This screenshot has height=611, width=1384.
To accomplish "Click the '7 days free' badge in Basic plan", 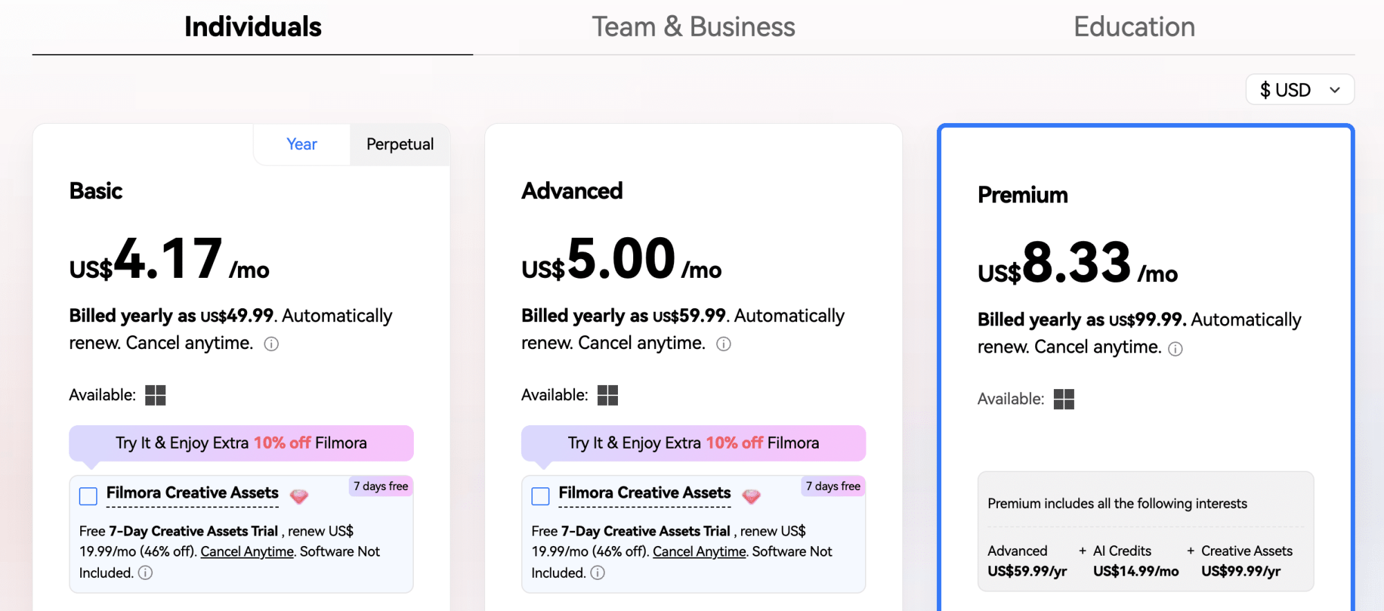I will pos(381,487).
